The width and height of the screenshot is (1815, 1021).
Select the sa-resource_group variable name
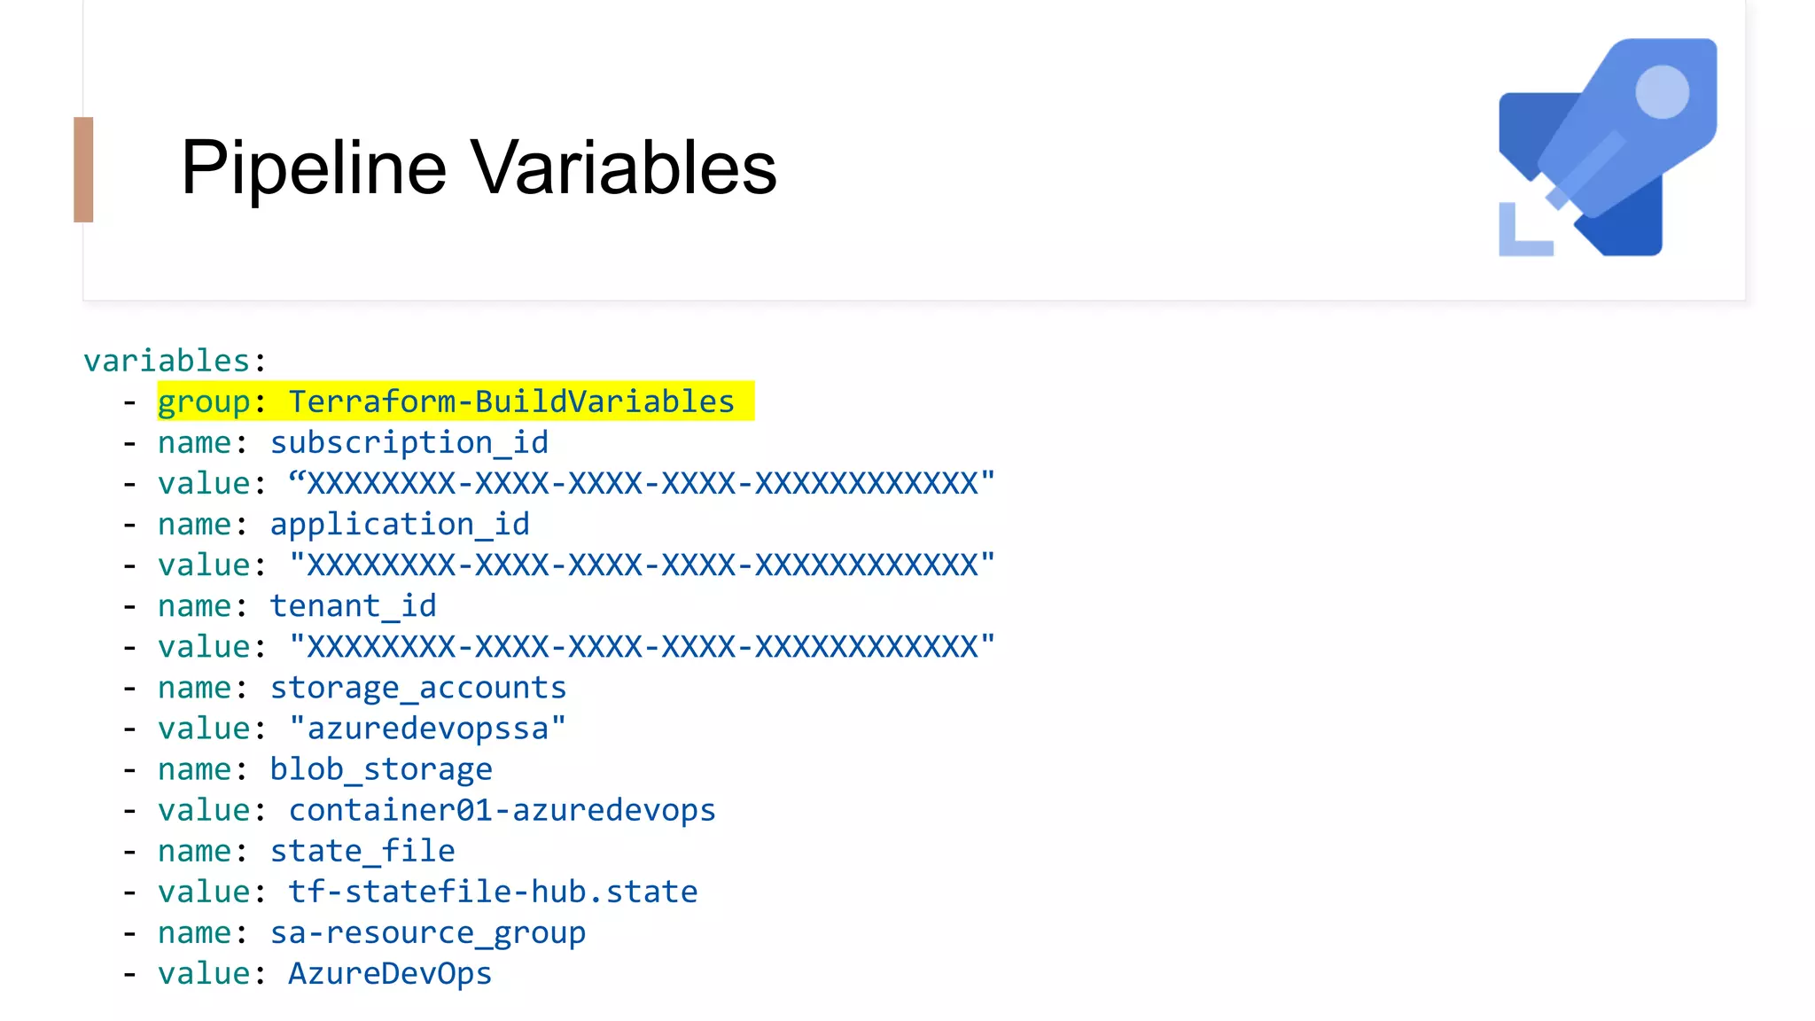click(427, 932)
